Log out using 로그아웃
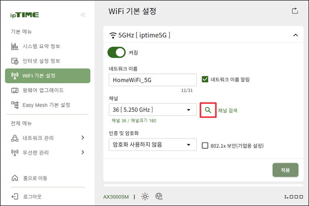Screen dimensions: 309x206 (26, 196)
